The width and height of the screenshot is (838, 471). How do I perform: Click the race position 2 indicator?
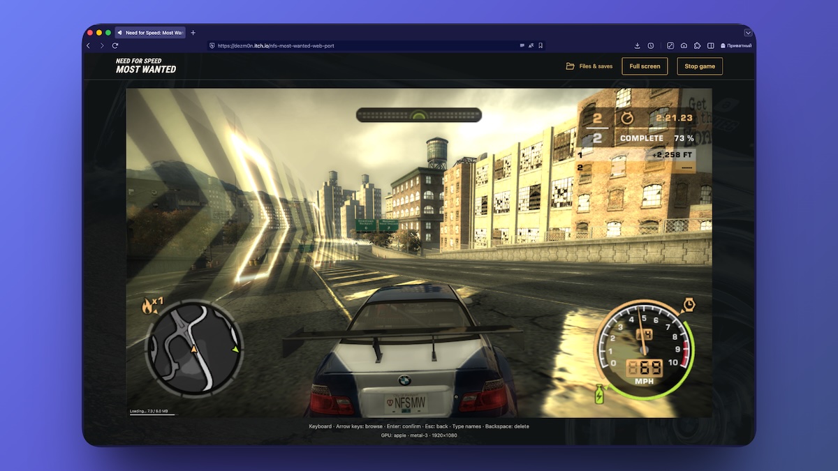point(597,119)
